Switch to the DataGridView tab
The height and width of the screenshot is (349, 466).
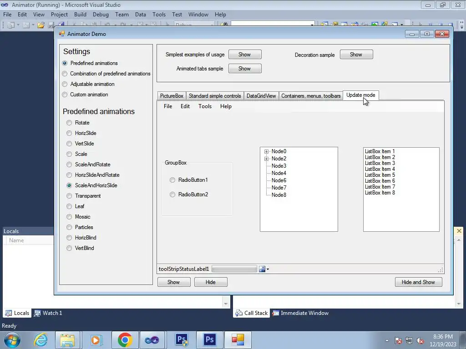pos(261,96)
